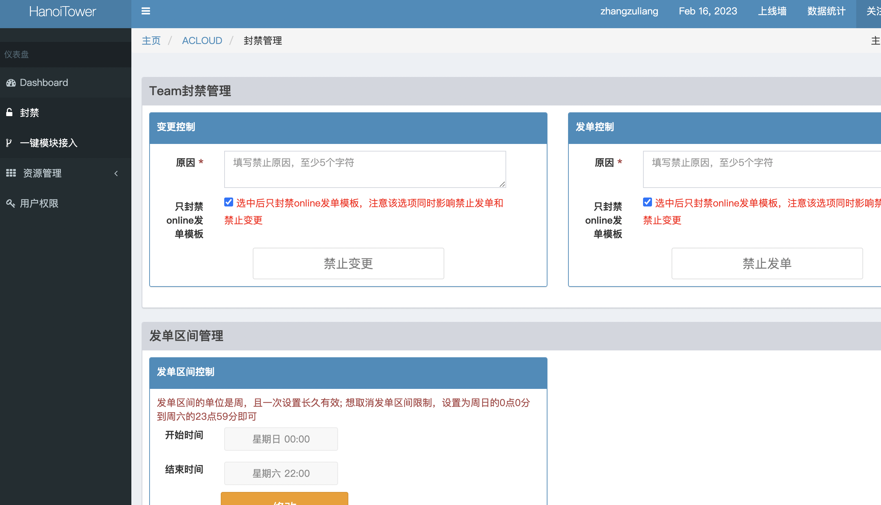Open the 资源管理 sidebar menu

(x=66, y=173)
